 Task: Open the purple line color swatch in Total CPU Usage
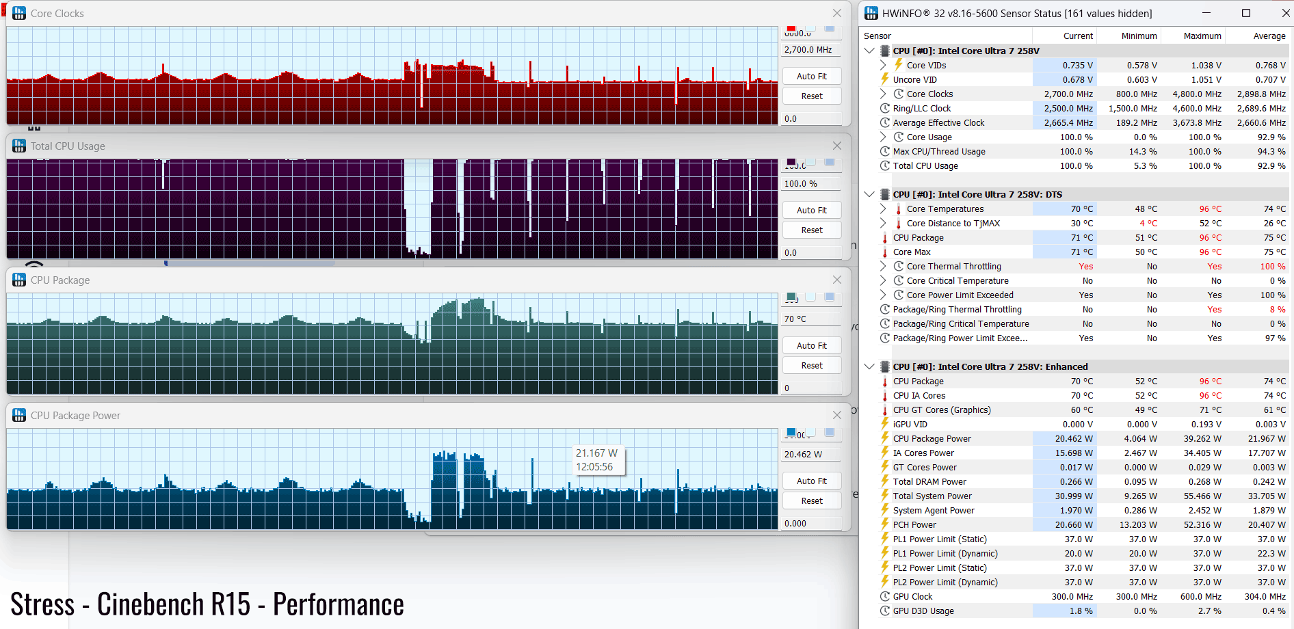click(x=791, y=162)
